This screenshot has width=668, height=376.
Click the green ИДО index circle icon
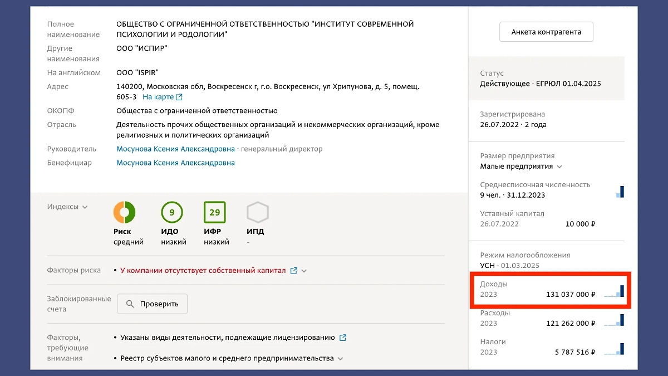[x=171, y=212]
